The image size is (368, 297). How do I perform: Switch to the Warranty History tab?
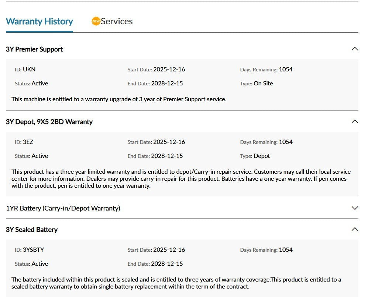(39, 21)
